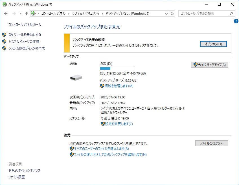The width and height of the screenshot is (239, 185).
Task: Click the 2025/07/02 12:47 latest backup value
Action: point(113,103)
